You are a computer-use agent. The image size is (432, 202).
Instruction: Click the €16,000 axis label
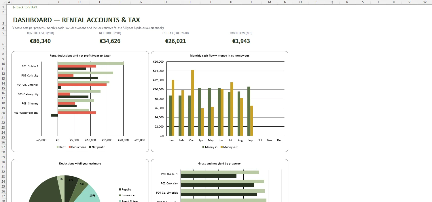(x=158, y=62)
